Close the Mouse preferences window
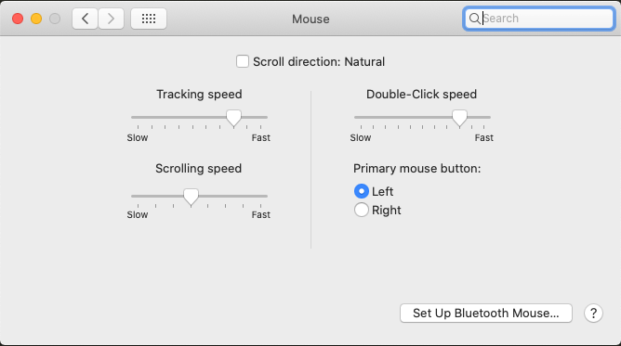621x346 pixels. click(x=18, y=19)
